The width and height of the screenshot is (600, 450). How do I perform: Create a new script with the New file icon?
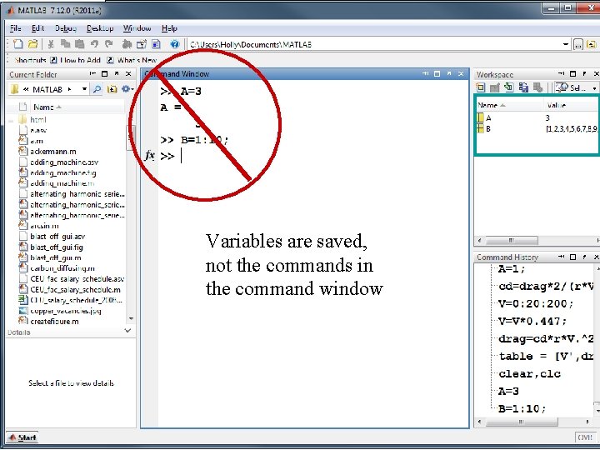coord(18,44)
